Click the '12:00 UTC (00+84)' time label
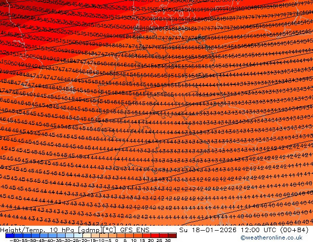 tap(274, 230)
